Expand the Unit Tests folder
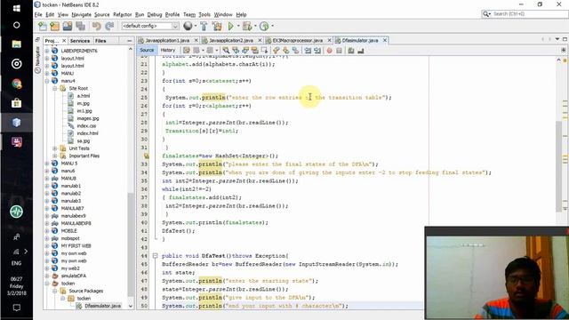Viewport: 569px width, 320px height. point(55,148)
